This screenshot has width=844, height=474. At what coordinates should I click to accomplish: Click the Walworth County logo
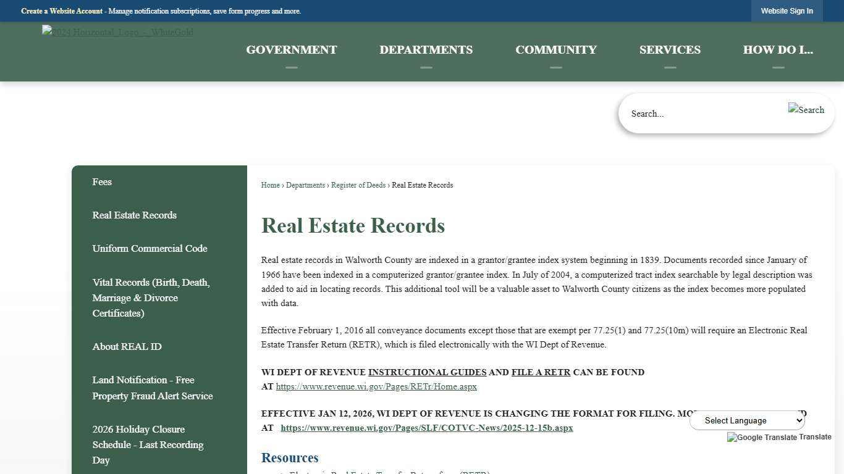[x=117, y=32]
